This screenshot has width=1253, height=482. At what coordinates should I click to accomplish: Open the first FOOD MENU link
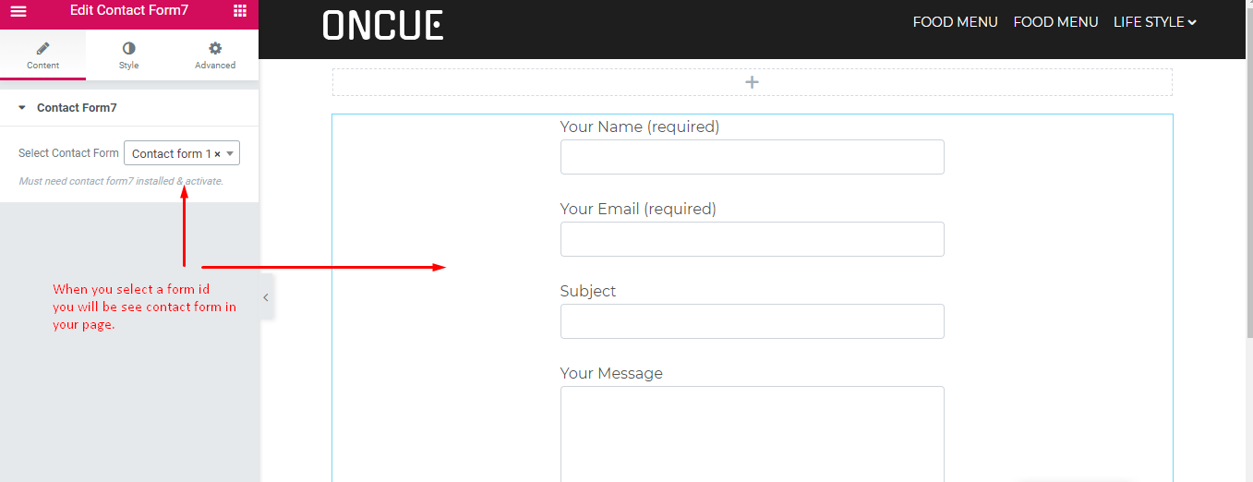(x=955, y=22)
